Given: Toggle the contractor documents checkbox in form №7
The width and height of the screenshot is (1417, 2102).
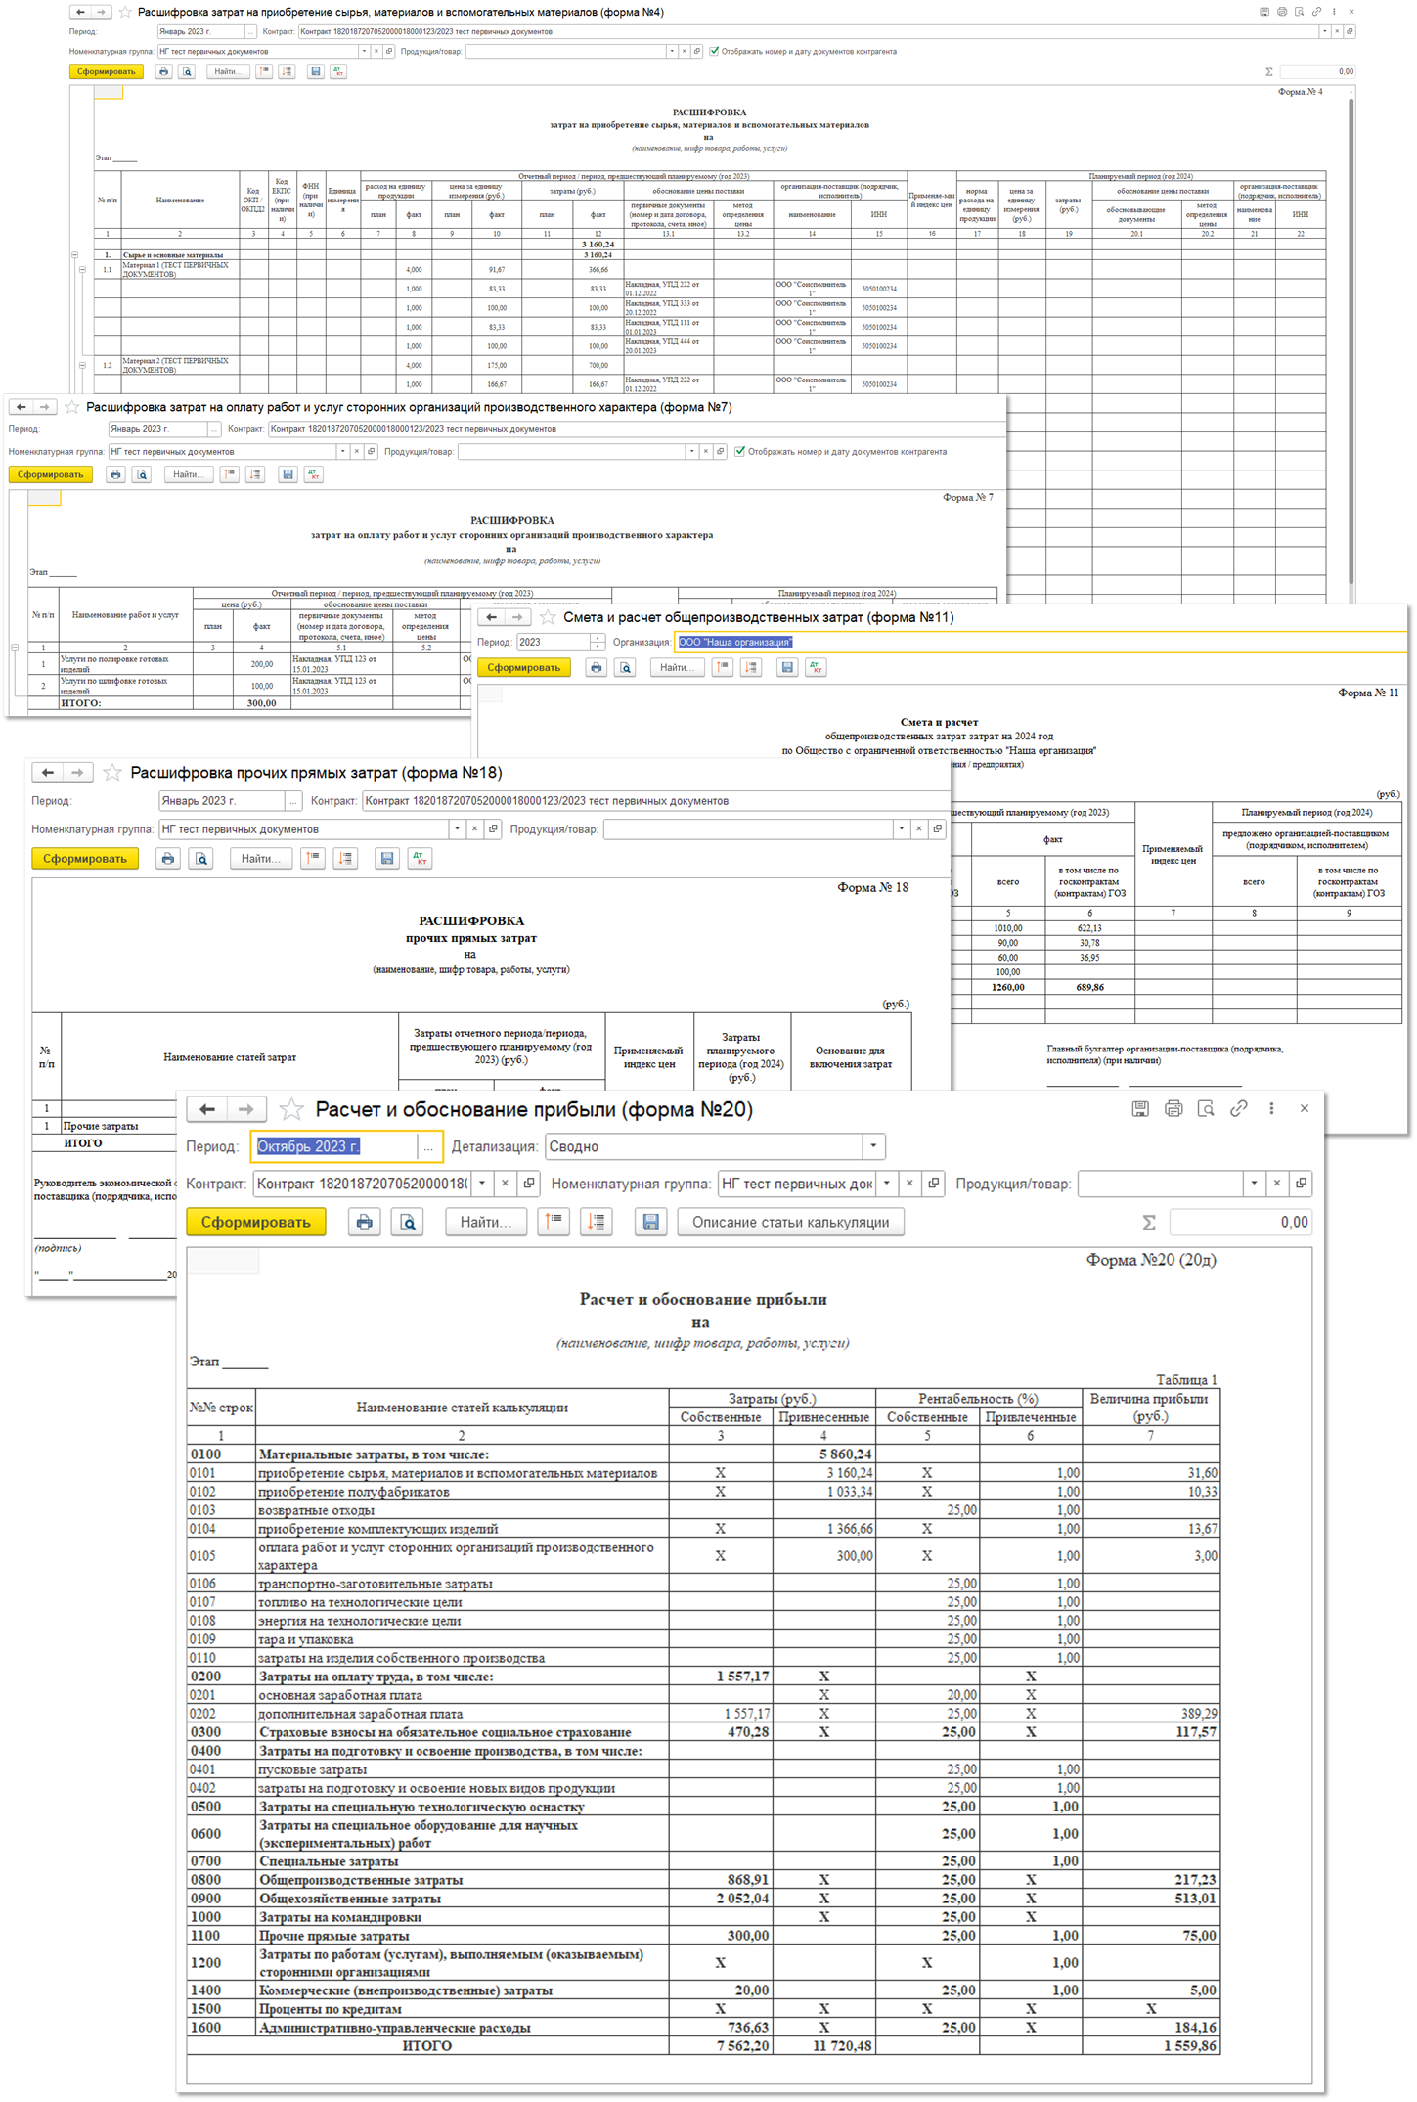Looking at the screenshot, I should (740, 451).
